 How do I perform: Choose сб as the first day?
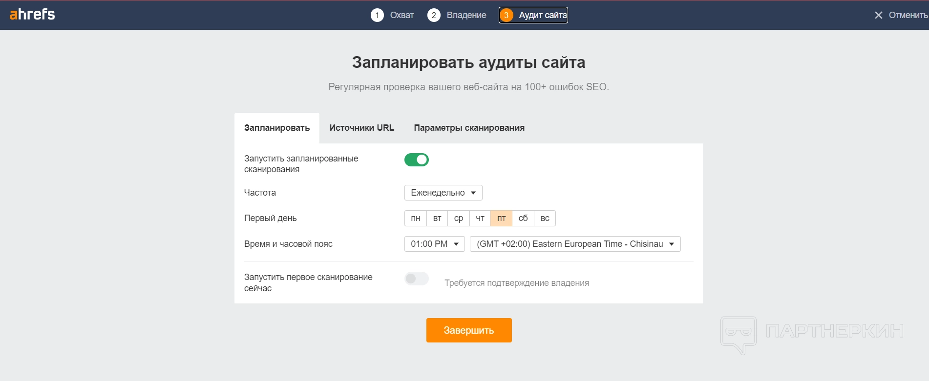point(523,218)
